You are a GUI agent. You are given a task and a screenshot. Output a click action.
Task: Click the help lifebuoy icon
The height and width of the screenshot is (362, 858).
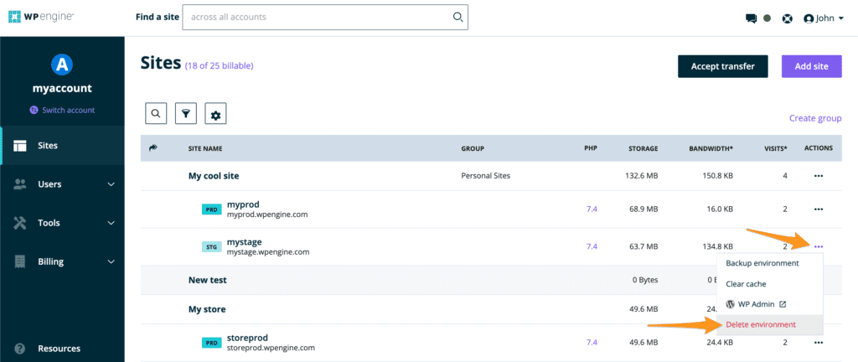[787, 18]
